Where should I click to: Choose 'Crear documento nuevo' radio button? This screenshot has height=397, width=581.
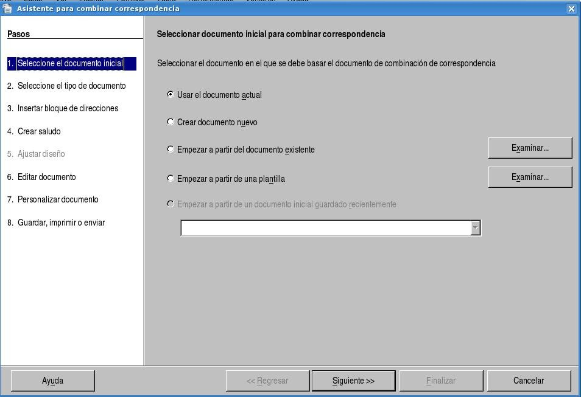pyautogui.click(x=171, y=122)
